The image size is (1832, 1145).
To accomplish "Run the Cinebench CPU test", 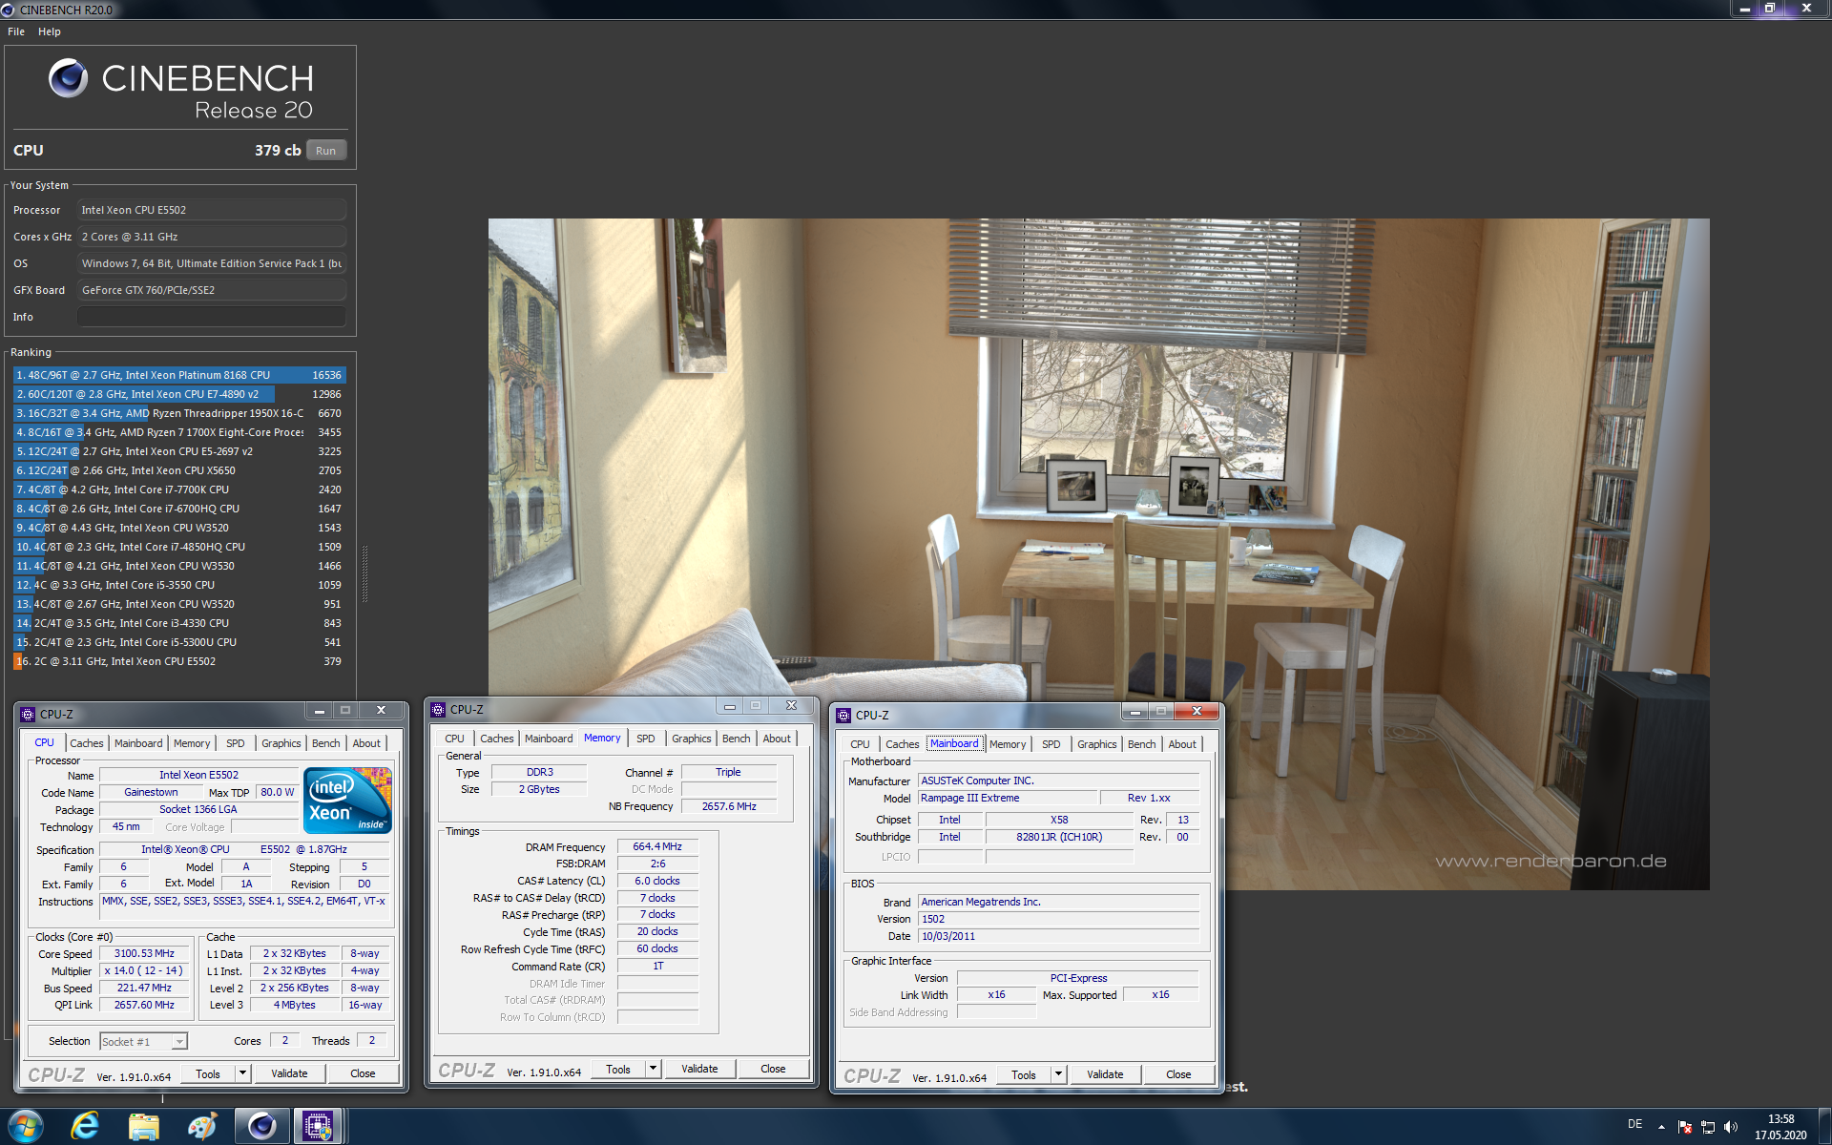I will click(326, 151).
